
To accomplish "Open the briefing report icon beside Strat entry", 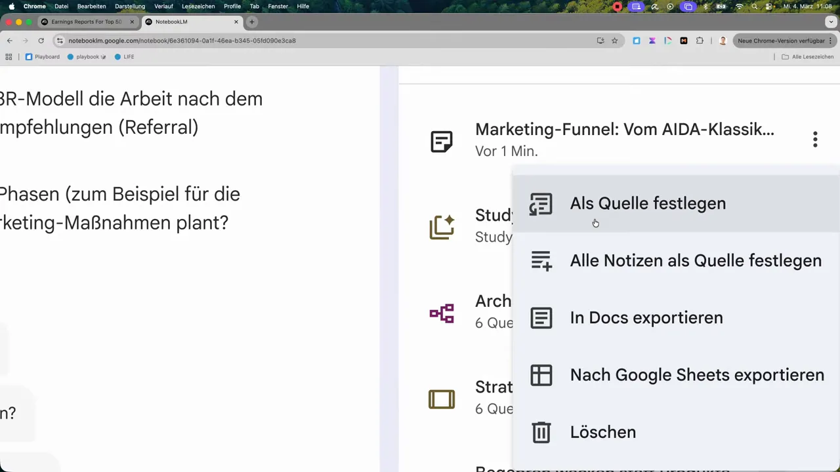I will 442,399.
